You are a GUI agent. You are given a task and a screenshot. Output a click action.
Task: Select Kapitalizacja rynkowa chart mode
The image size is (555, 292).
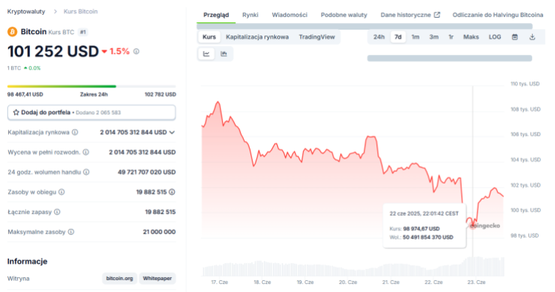coord(257,37)
